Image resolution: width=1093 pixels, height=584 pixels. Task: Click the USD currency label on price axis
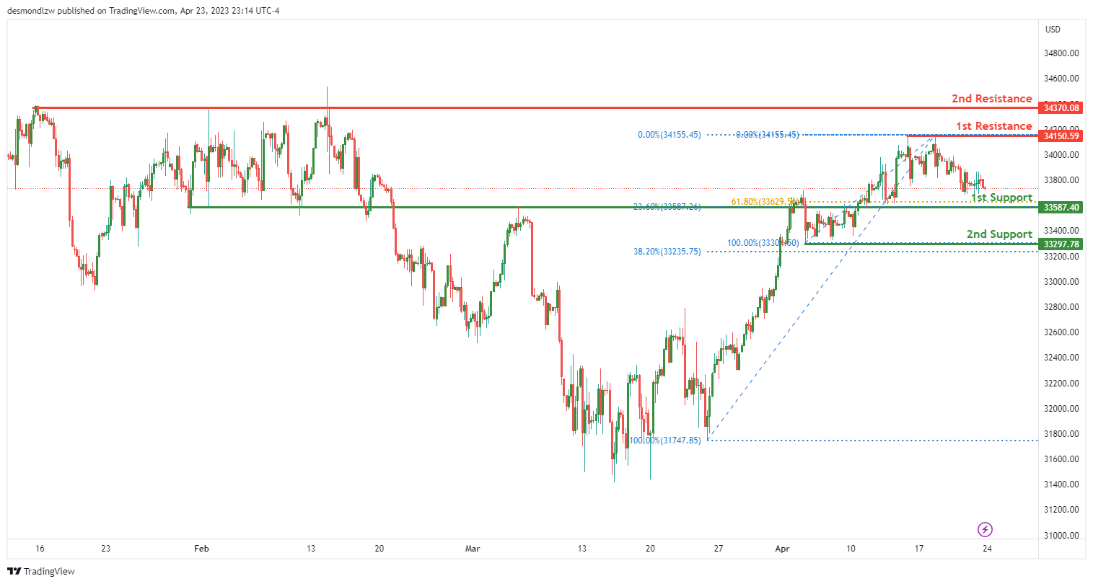(x=1053, y=30)
